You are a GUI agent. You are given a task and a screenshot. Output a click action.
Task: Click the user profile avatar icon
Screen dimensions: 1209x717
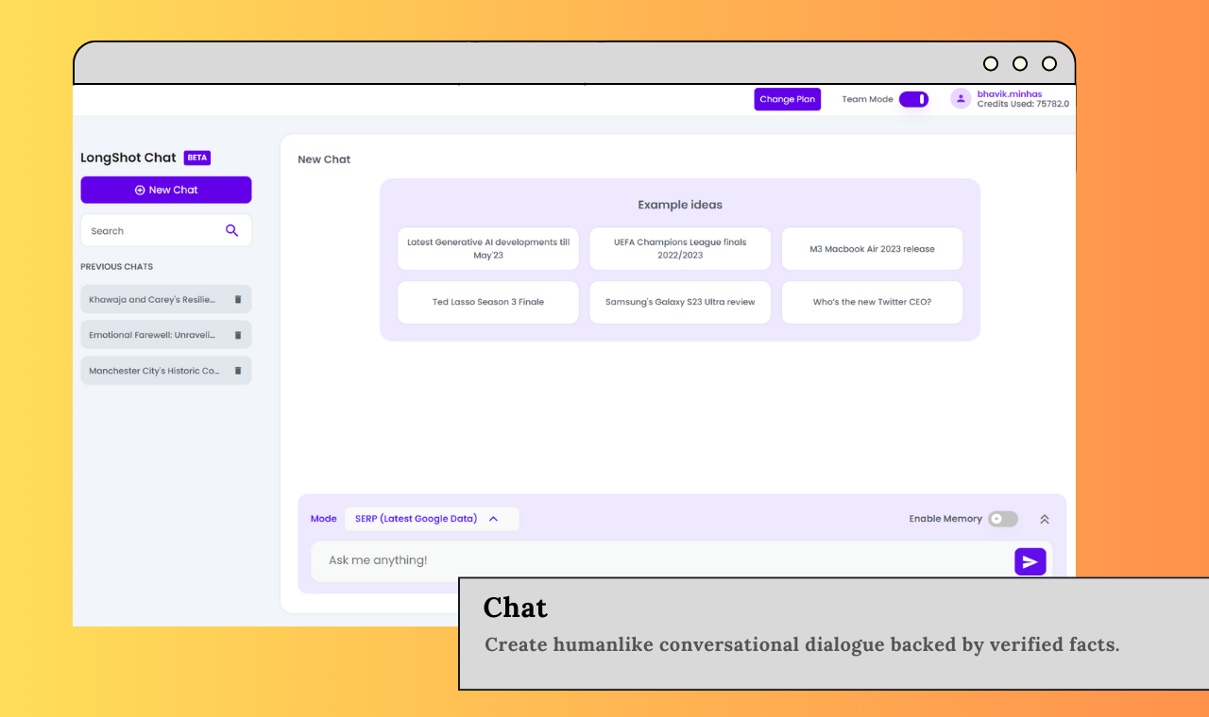click(x=961, y=98)
